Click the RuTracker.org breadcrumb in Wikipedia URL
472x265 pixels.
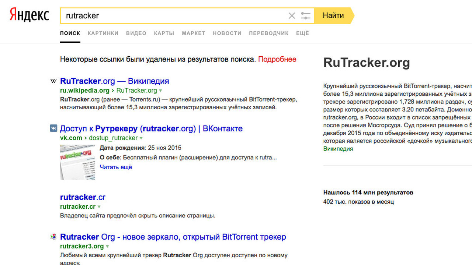137,91
